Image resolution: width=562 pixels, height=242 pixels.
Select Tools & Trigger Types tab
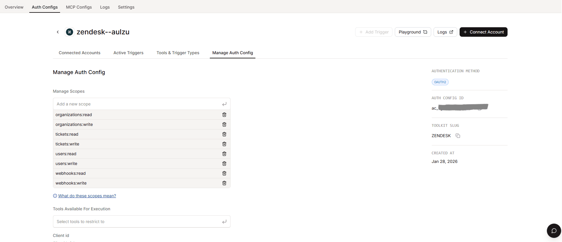178,53
